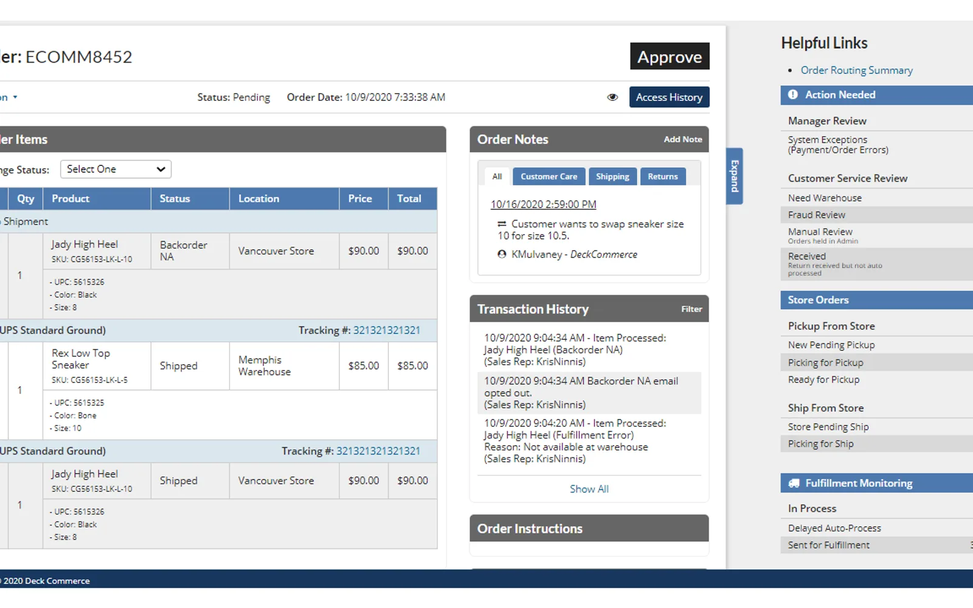Open Ready for Pickup list
Viewport: 973px width, 608px height.
823,380
